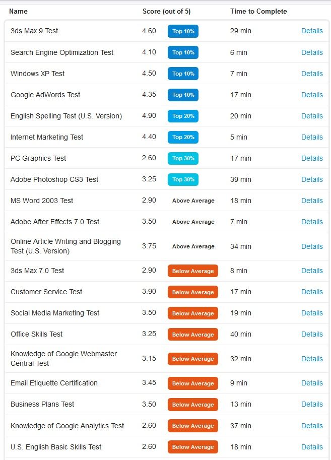This screenshot has height=460, width=331.
Task: Open Details for Search Engine Optimization Test
Action: click(312, 52)
